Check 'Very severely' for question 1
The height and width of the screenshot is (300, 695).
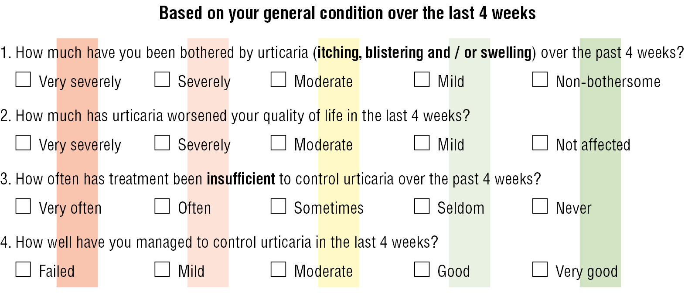coord(23,80)
